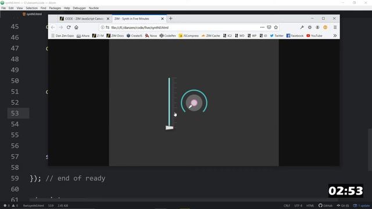Open the YouTube bookmark
This screenshot has height=209, width=372.
pyautogui.click(x=314, y=36)
